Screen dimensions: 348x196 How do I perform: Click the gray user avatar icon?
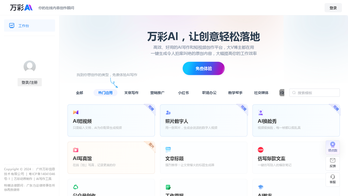pos(30,67)
